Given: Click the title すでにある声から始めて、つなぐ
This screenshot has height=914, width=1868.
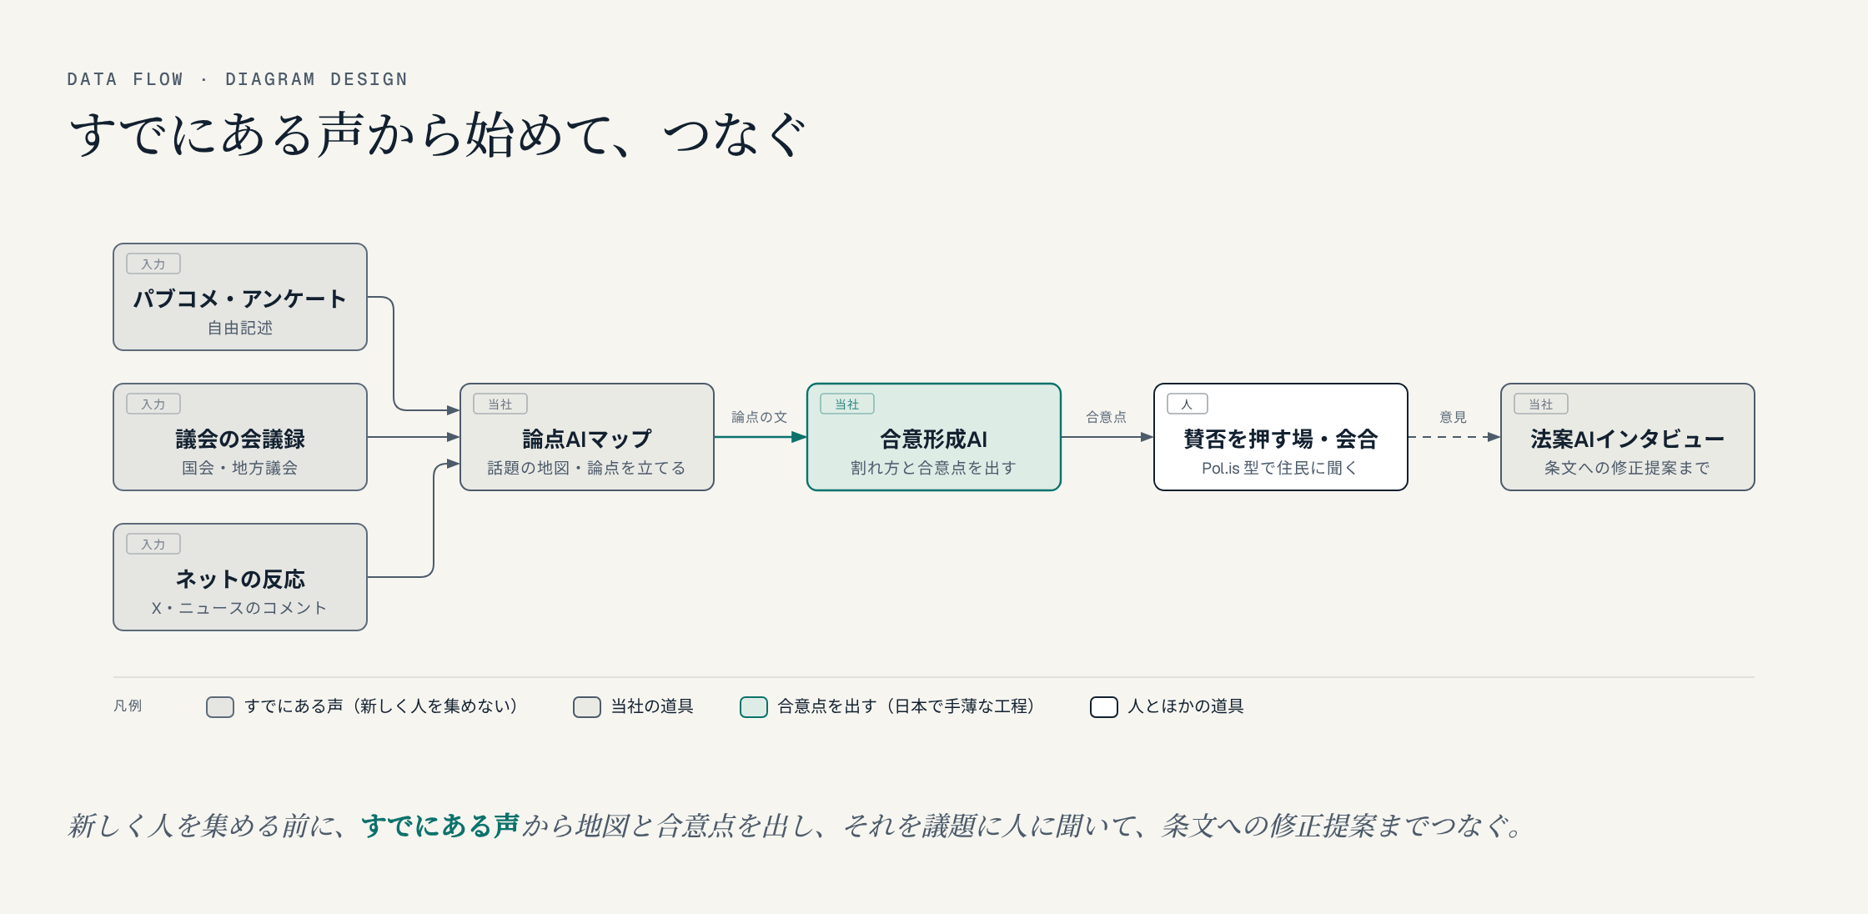Looking at the screenshot, I should click(438, 134).
